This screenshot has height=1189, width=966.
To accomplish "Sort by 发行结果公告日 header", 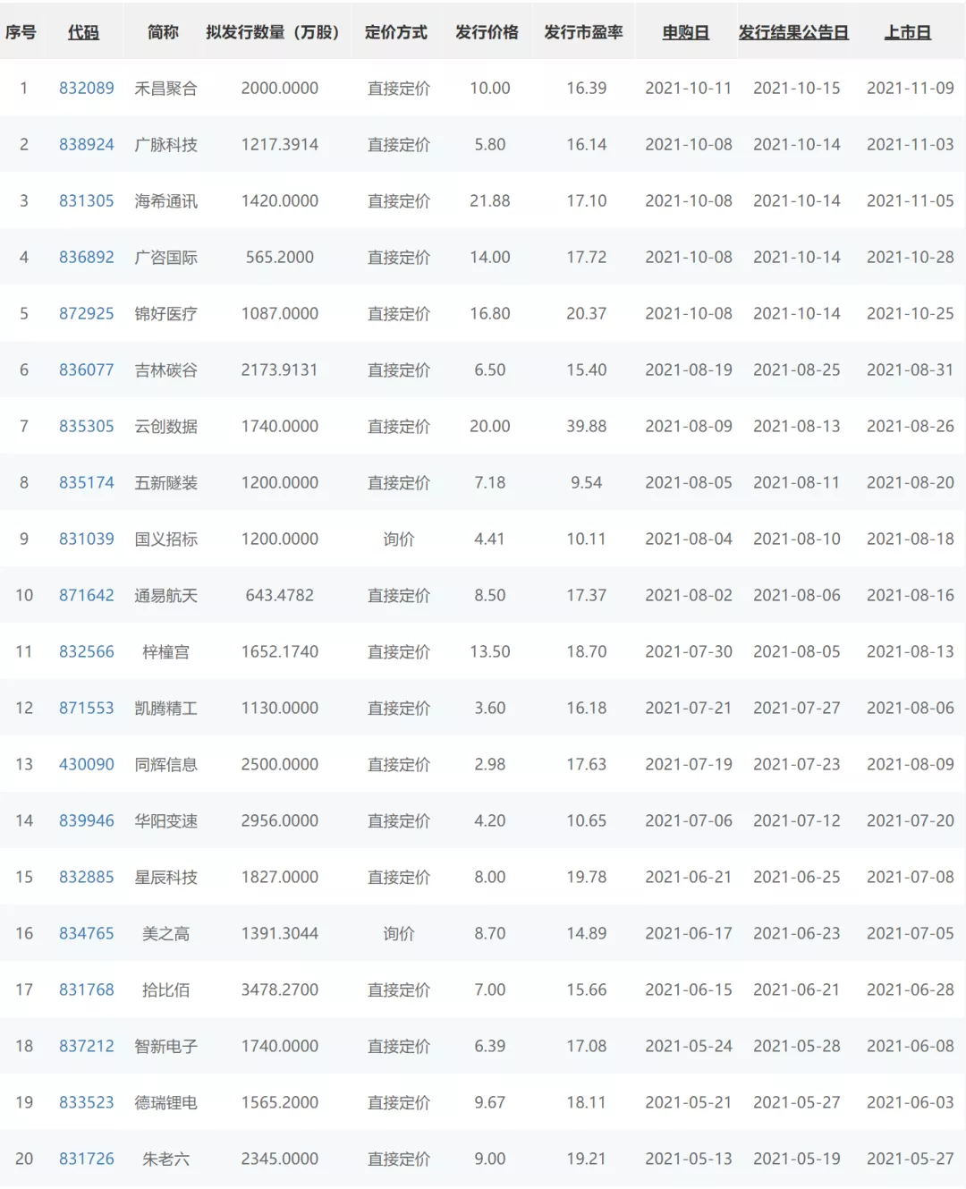I will coord(792,32).
